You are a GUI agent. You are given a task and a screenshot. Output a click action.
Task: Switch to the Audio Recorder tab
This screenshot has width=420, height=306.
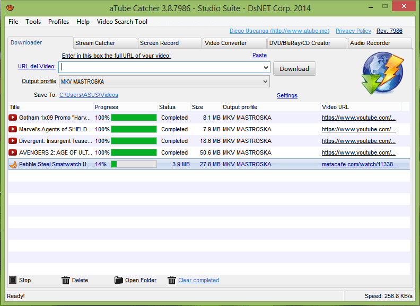tap(380, 43)
